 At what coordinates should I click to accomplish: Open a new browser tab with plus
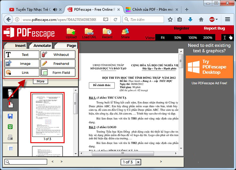point(187,10)
